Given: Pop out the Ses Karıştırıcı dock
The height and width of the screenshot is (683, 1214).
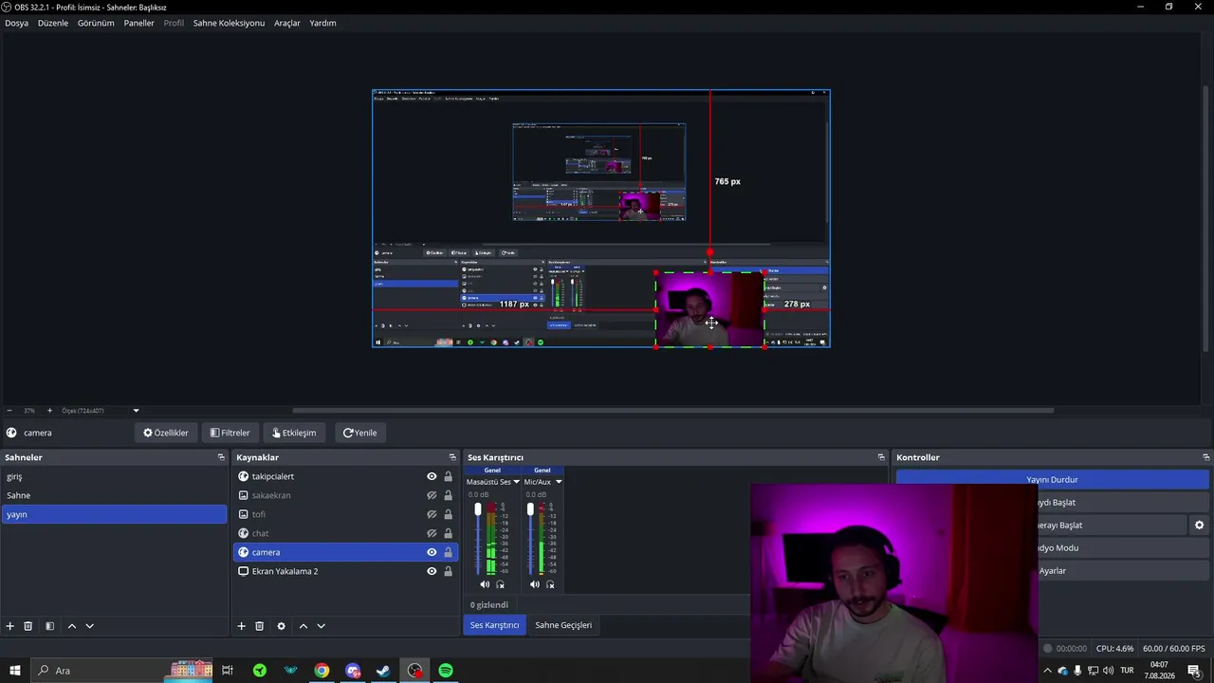Looking at the screenshot, I should 881,457.
